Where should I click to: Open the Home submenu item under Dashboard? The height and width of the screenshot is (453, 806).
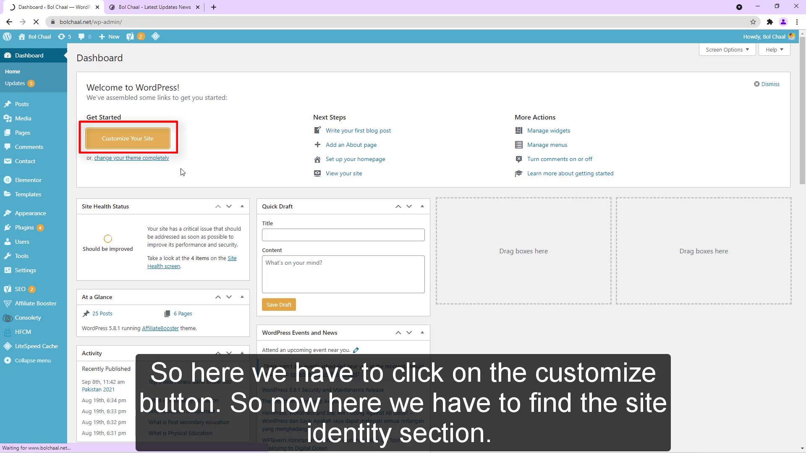(x=13, y=71)
